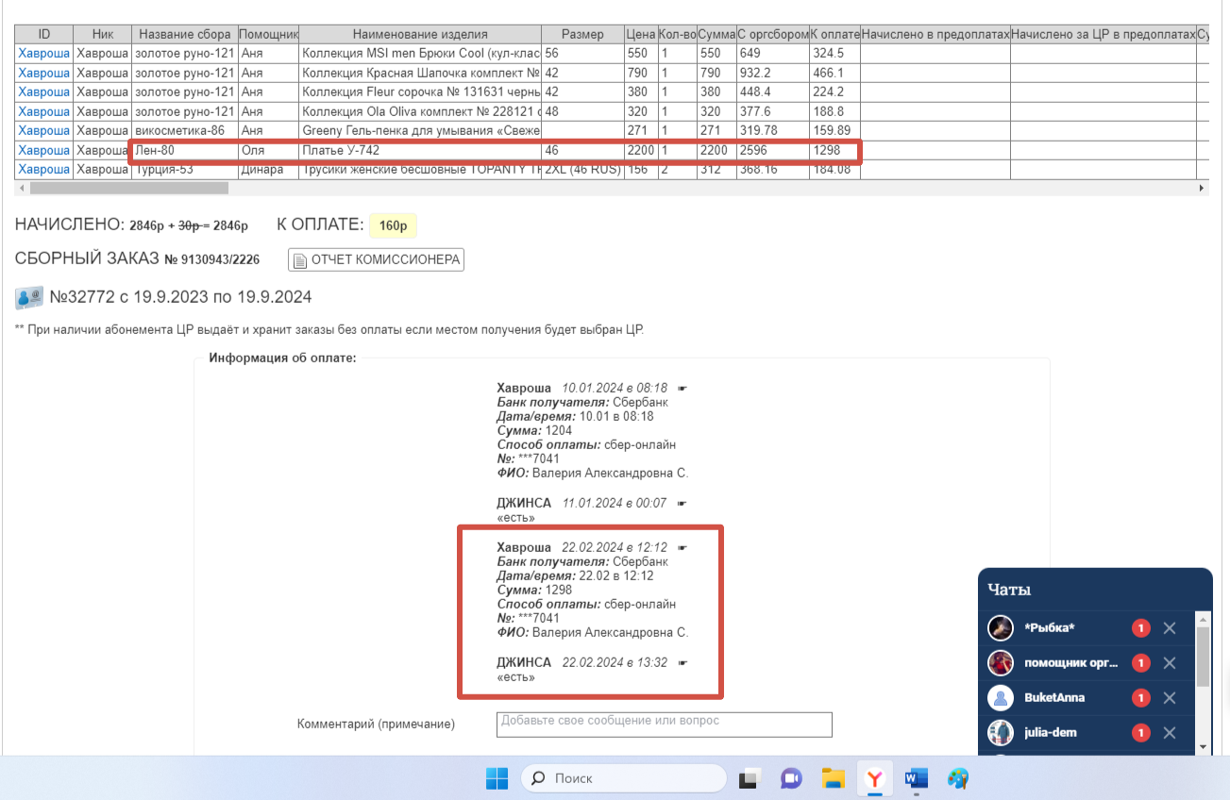The width and height of the screenshot is (1230, 800).
Task: Click the BuketAnna default avatar icon
Action: click(x=1001, y=698)
